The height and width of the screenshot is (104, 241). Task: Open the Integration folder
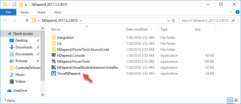point(65,37)
